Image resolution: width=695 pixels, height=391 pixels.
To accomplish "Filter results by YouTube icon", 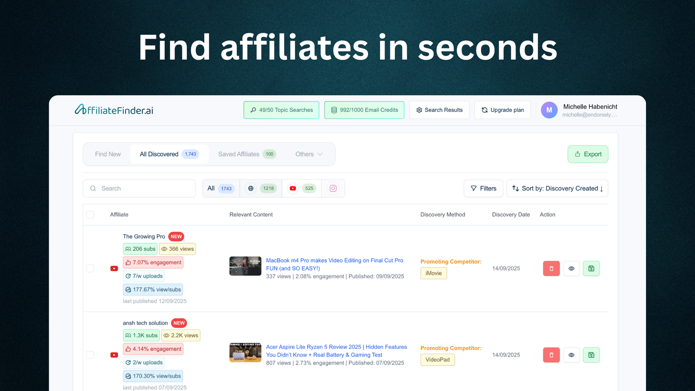I will tap(293, 189).
